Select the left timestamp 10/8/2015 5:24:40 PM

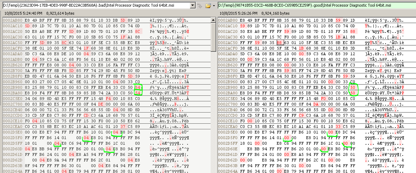pyautogui.click(x=22, y=13)
